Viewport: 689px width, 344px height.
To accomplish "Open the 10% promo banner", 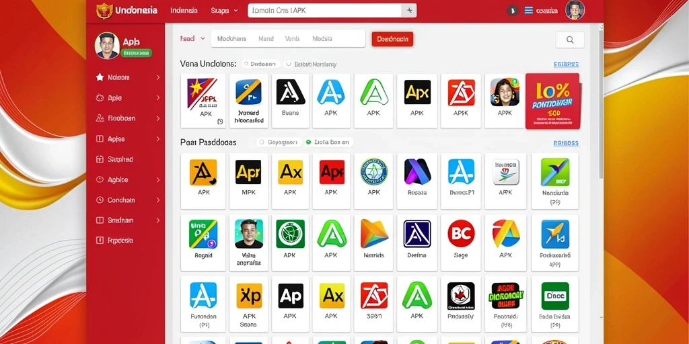I will pyautogui.click(x=553, y=101).
